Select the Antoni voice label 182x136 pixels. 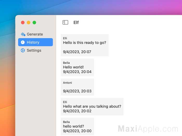pos(67,83)
